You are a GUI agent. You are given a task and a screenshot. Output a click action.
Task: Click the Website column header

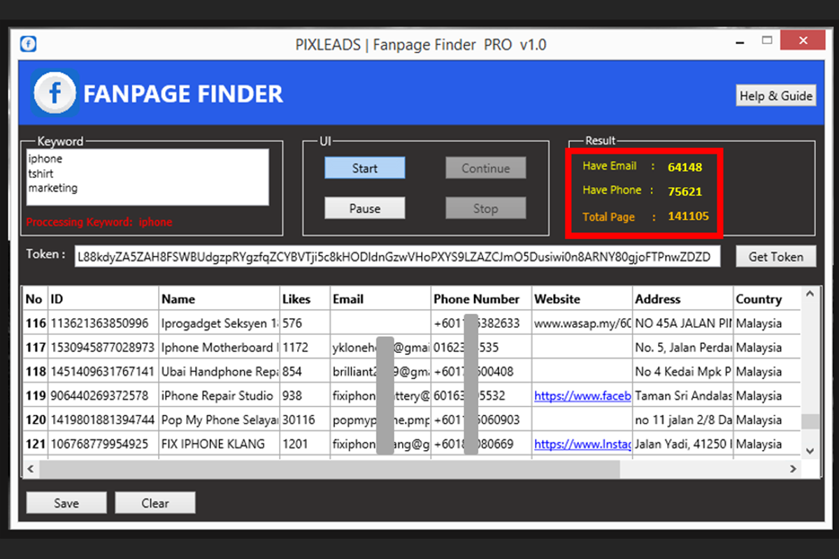(x=582, y=299)
